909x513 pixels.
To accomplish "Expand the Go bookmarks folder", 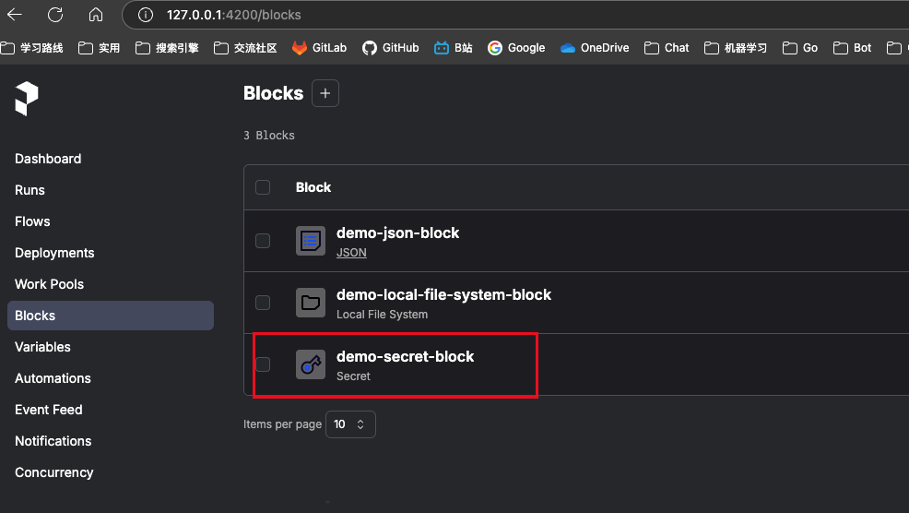I will coord(800,48).
